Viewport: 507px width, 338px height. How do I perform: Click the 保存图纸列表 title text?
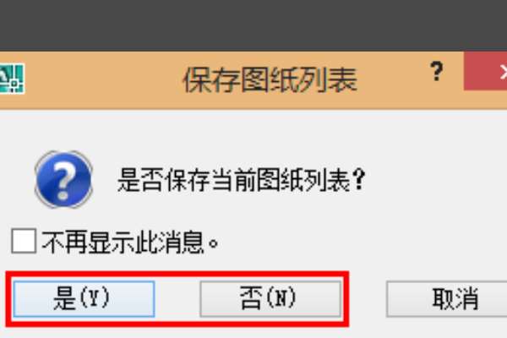[x=270, y=80]
